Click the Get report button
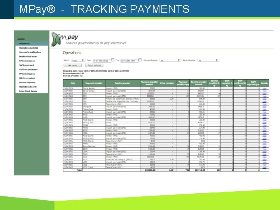The width and height of the screenshot is (280, 210). [73, 66]
